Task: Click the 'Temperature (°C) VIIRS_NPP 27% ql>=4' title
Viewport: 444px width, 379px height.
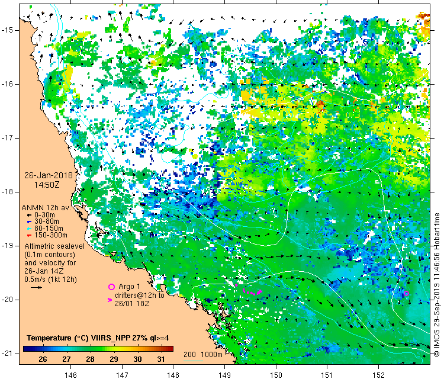Action: 98,338
